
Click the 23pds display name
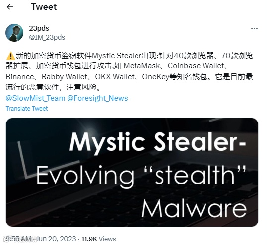click(x=39, y=28)
